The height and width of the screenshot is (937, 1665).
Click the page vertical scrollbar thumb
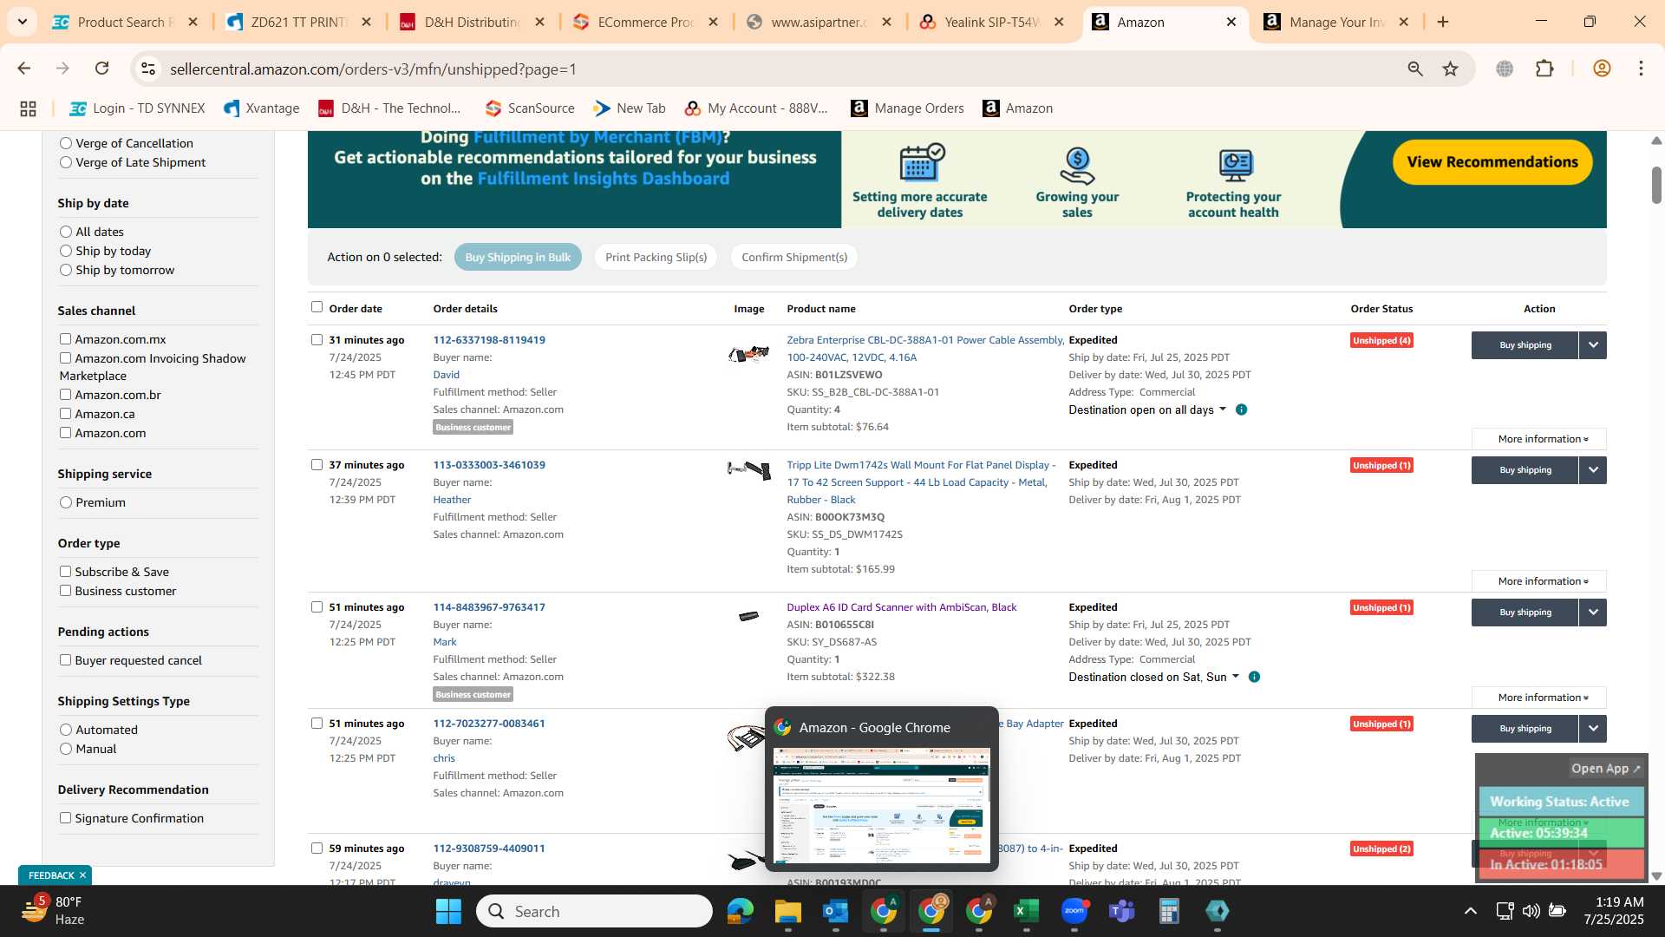pos(1656,185)
